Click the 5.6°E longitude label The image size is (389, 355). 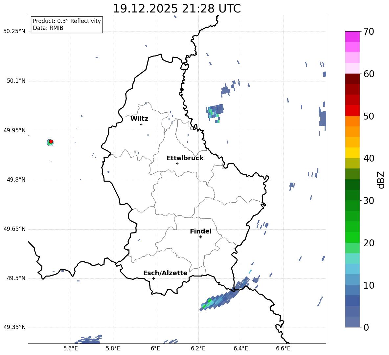coord(70,348)
